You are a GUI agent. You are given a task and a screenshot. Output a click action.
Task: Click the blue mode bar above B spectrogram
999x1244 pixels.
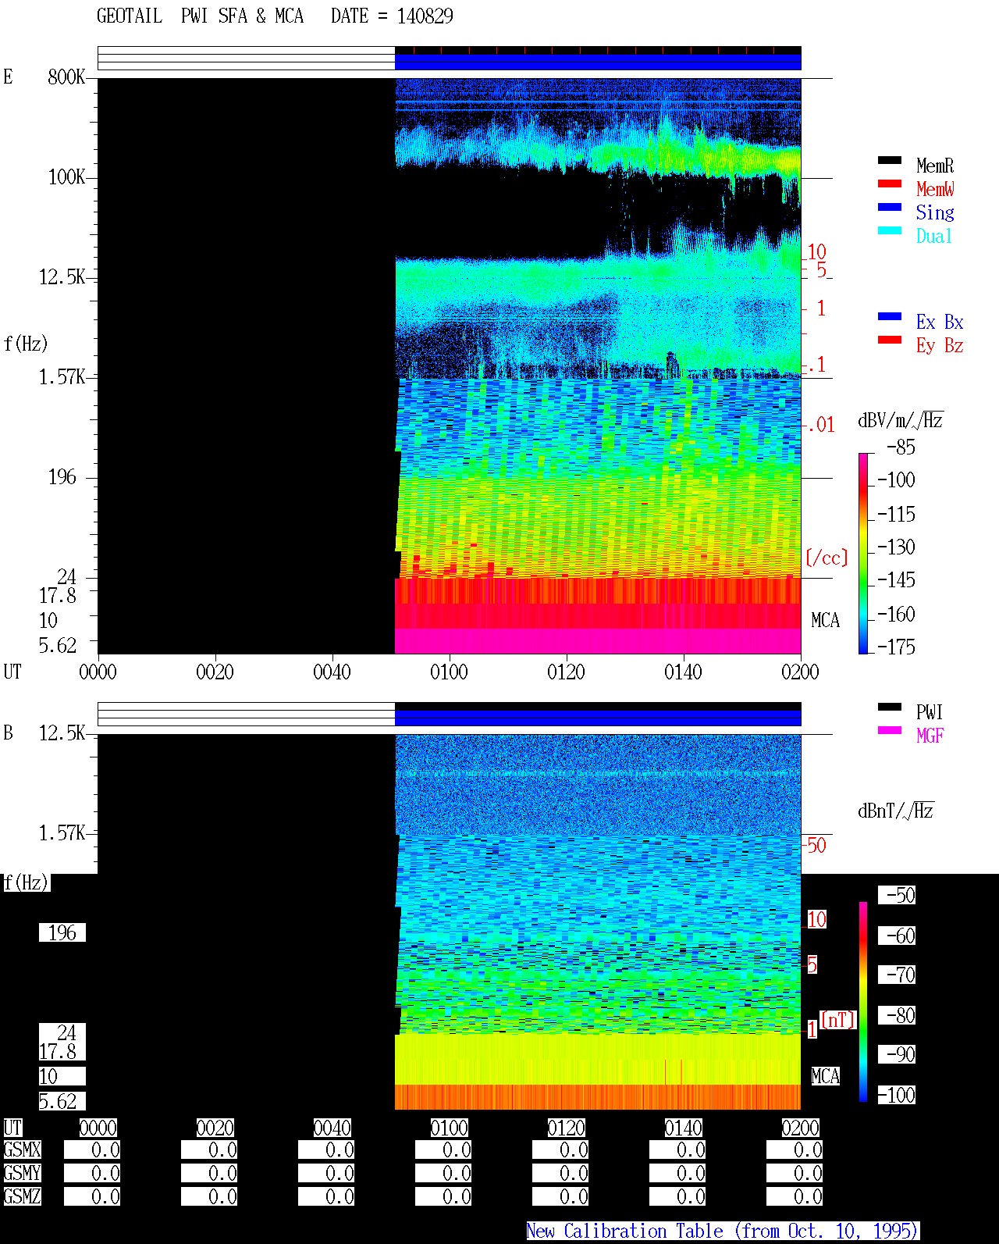(598, 718)
